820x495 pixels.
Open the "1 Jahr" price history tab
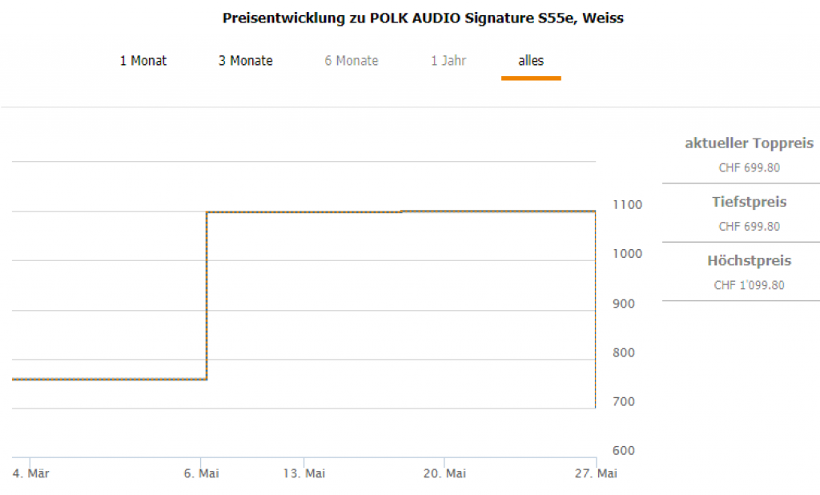(x=448, y=61)
